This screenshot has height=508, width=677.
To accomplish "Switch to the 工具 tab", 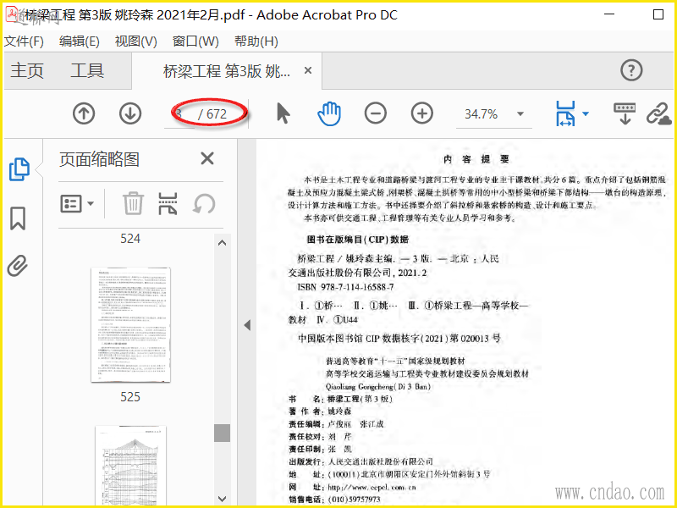I will [87, 70].
